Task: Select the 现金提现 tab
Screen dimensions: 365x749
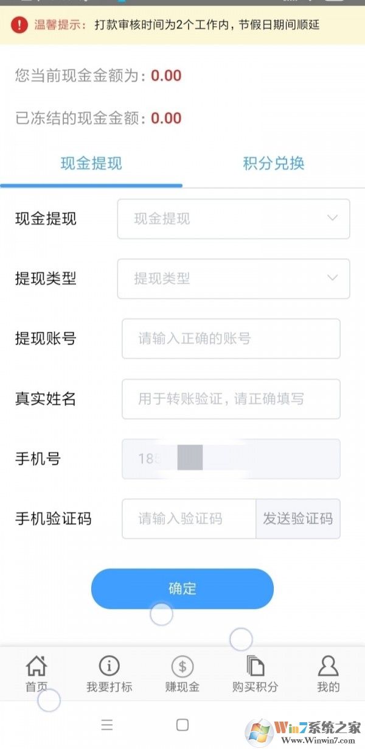Action: (91, 163)
